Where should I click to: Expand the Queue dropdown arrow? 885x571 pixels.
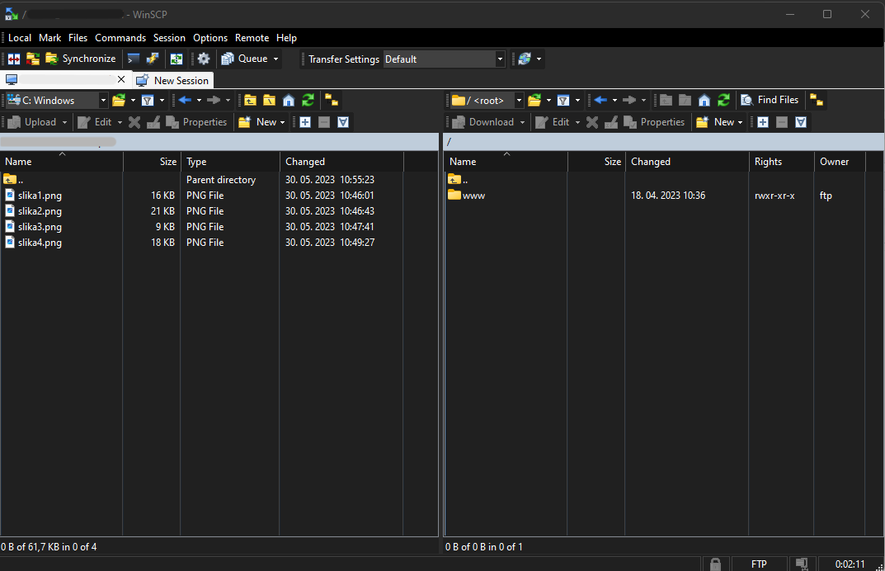coord(276,59)
